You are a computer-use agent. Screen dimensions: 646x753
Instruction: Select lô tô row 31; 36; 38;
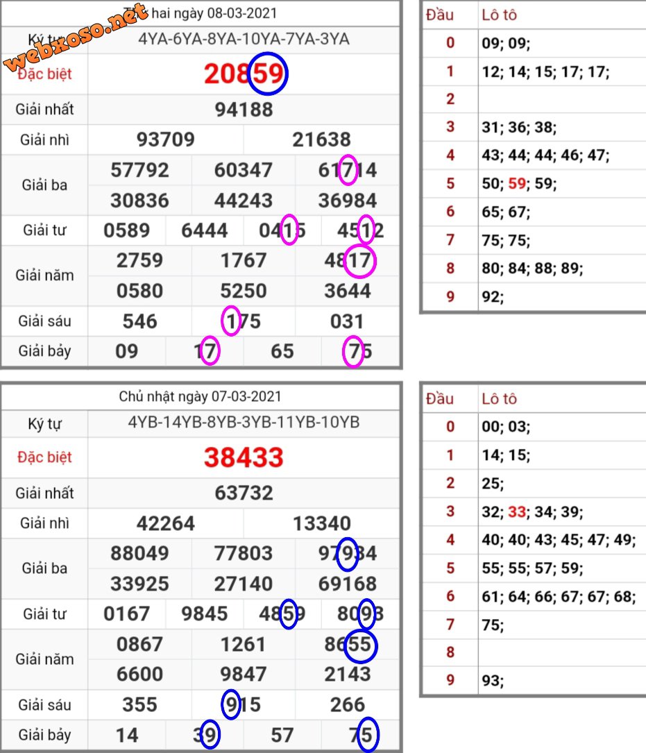[x=519, y=127]
